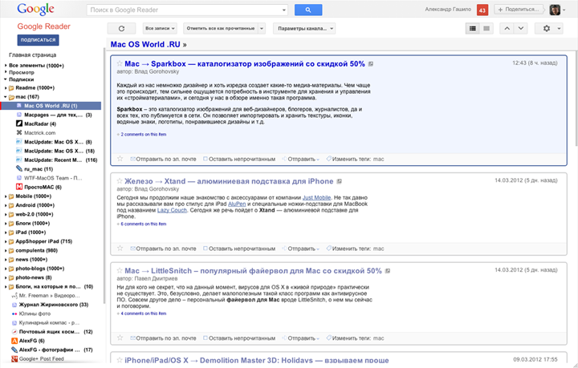Click the user profile avatar
The width and height of the screenshot is (578, 368).
click(x=555, y=10)
